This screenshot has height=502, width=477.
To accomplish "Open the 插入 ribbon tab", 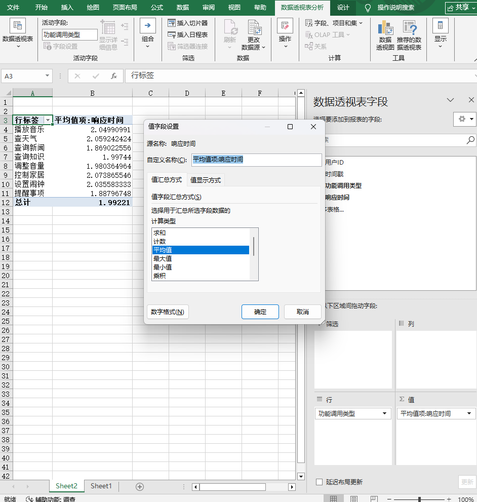I will tap(67, 8).
